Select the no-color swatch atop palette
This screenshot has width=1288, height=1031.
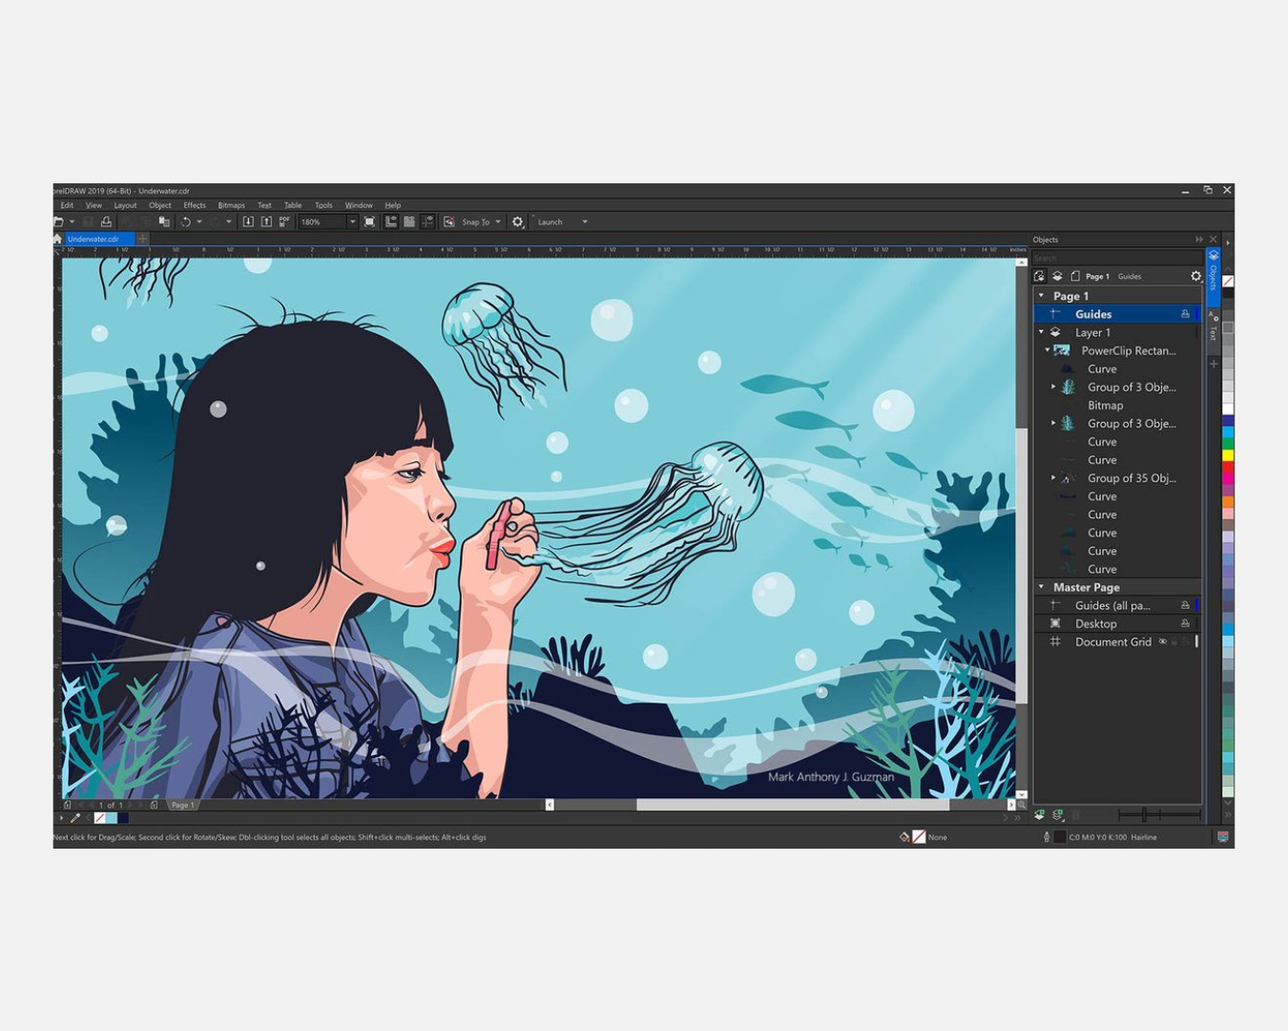click(1228, 281)
